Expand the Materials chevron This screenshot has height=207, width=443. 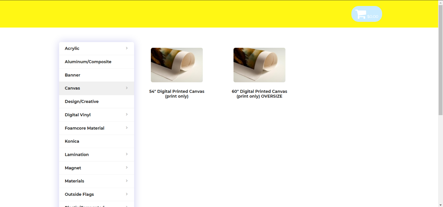pyautogui.click(x=127, y=181)
